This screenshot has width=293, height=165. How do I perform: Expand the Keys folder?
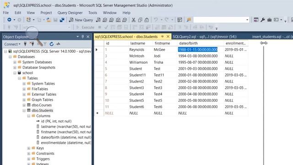point(28,148)
